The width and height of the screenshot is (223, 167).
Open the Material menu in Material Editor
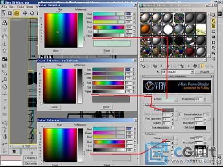(x=145, y=10)
